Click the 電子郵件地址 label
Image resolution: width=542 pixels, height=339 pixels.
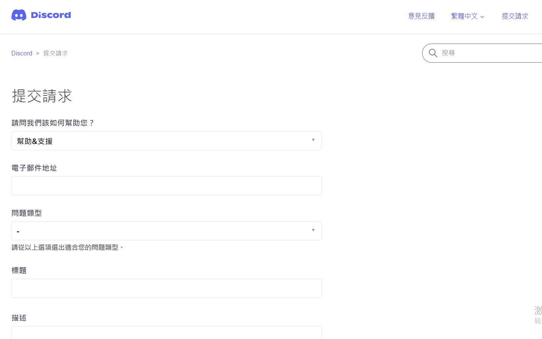34,168
